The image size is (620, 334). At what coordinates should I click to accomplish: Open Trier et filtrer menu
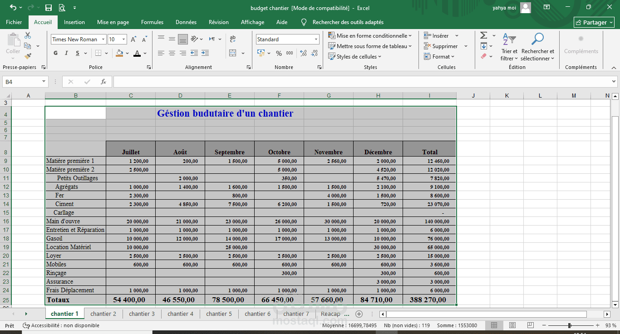pos(509,46)
